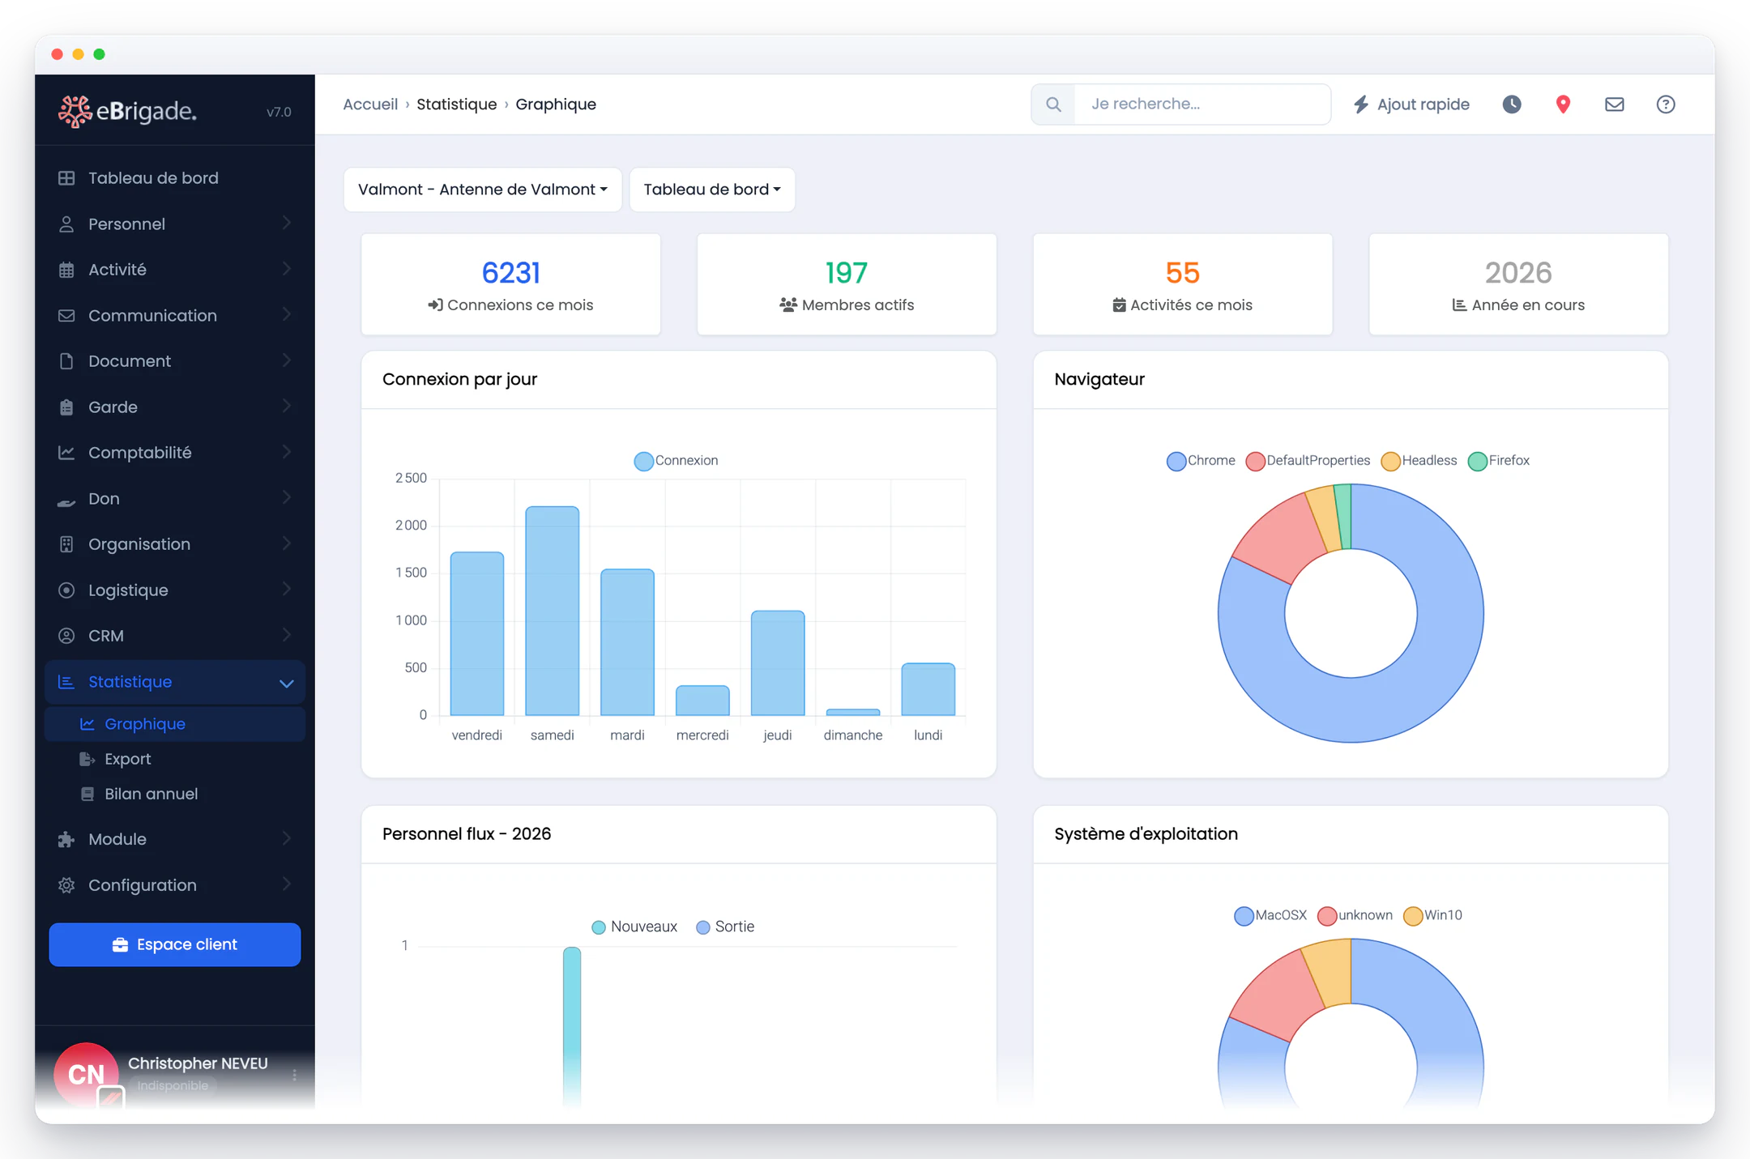Toggle Headless in Navigateur legend
This screenshot has width=1750, height=1159.
[1419, 461]
